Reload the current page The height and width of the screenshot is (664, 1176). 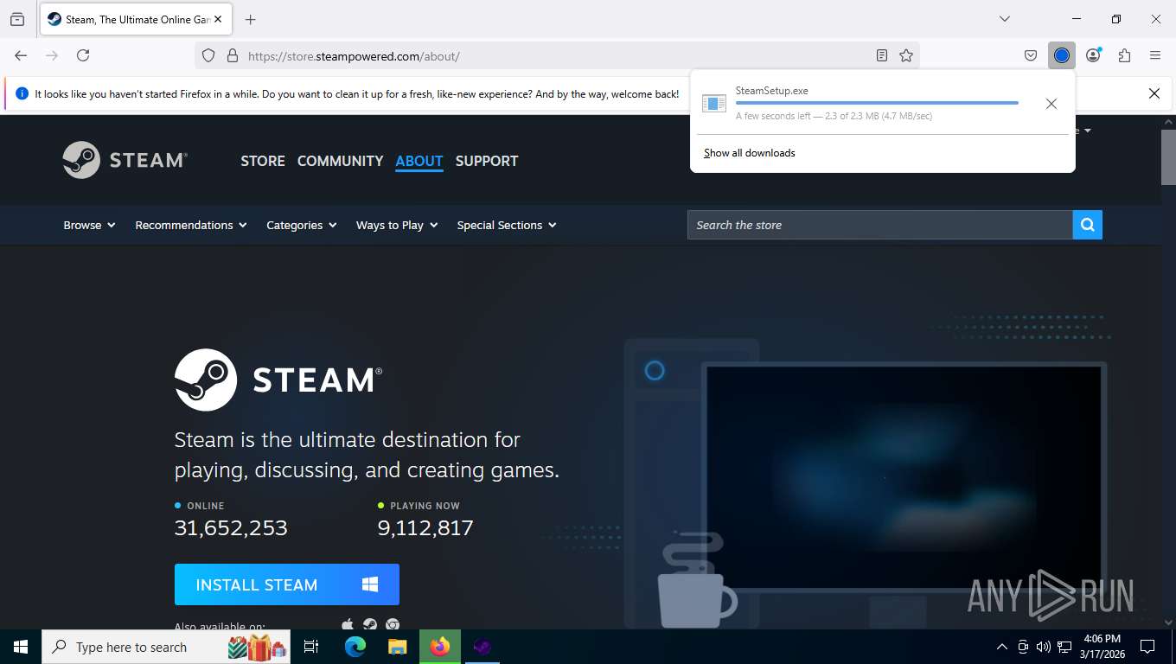pyautogui.click(x=83, y=55)
